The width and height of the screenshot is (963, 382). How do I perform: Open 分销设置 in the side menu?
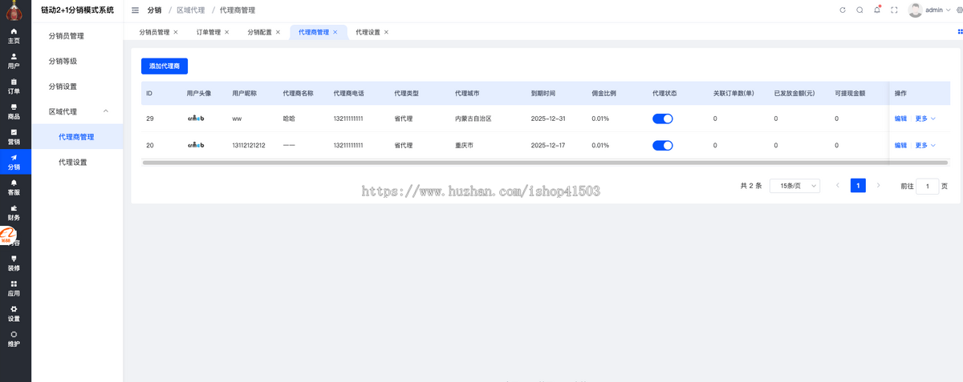(x=78, y=86)
